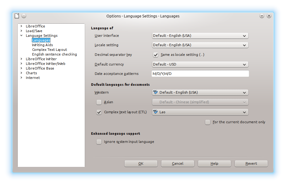Viewport: 286px width, 185px height.
Task: Click the Decimal separator key label
Action: 113,55
